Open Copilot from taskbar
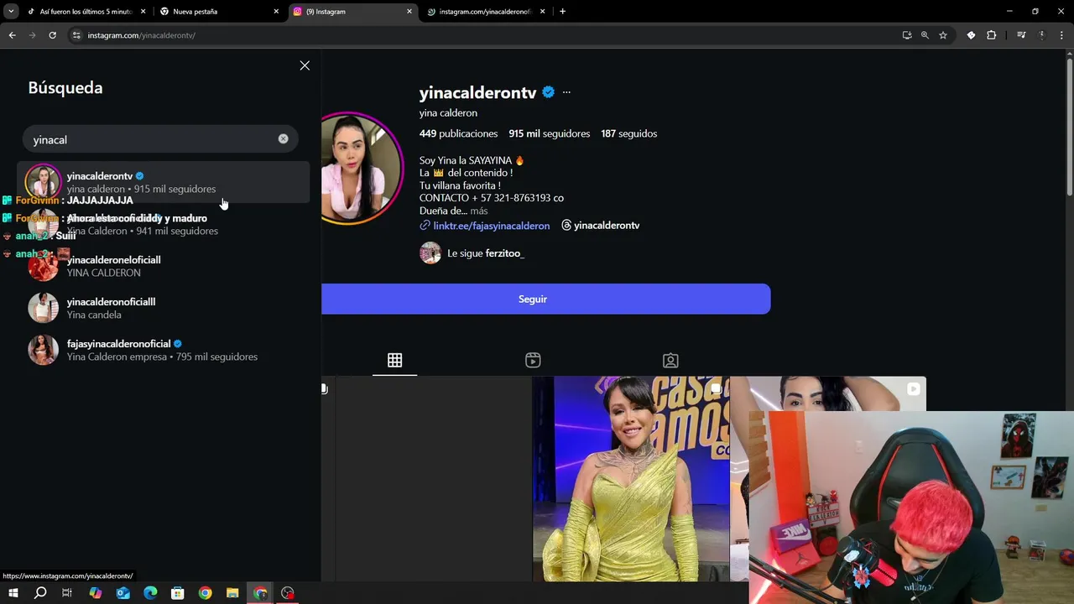This screenshot has width=1074, height=604. coord(95,593)
